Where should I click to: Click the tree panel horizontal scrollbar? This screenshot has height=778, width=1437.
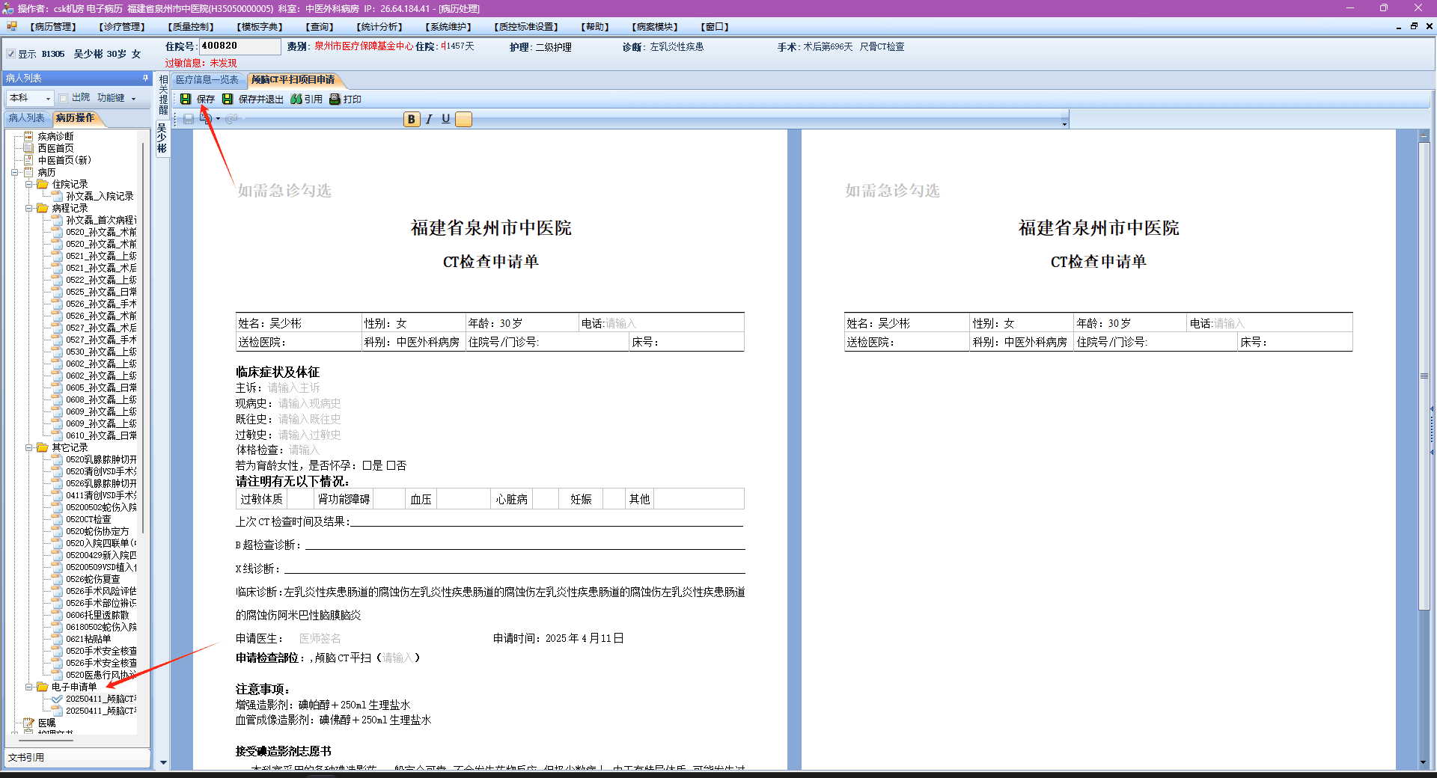click(x=45, y=740)
